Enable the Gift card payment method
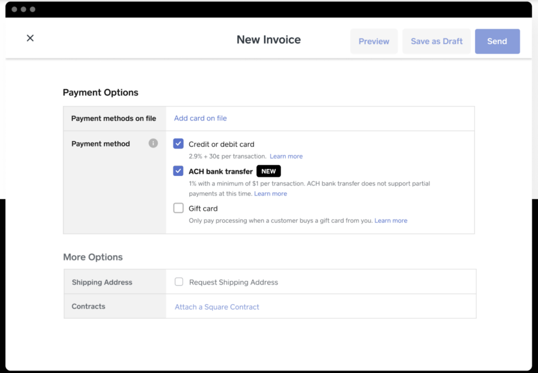This screenshot has height=373, width=538. (x=178, y=208)
